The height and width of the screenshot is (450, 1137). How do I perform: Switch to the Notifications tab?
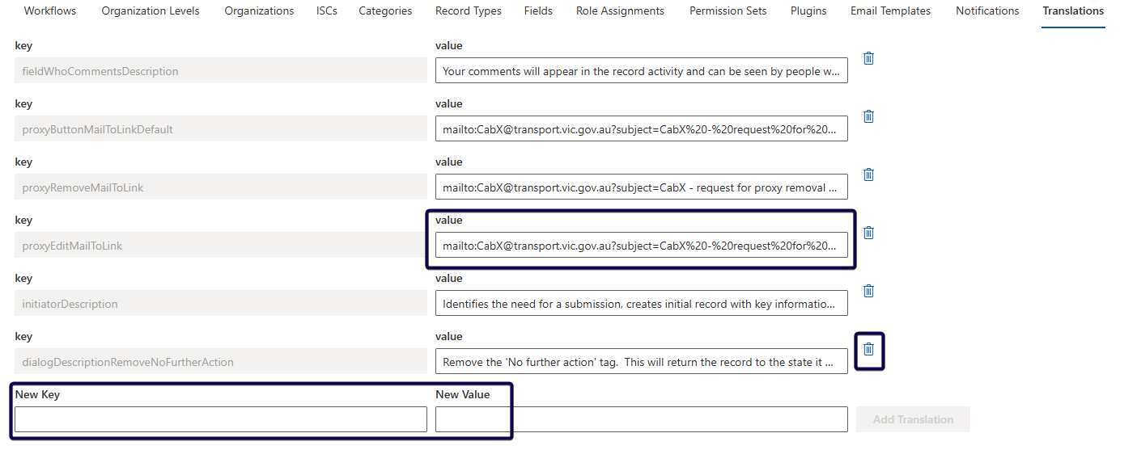click(x=987, y=11)
